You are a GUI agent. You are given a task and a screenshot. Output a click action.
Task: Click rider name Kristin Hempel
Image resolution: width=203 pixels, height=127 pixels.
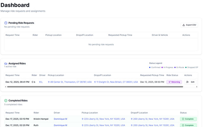[x=41, y=119]
